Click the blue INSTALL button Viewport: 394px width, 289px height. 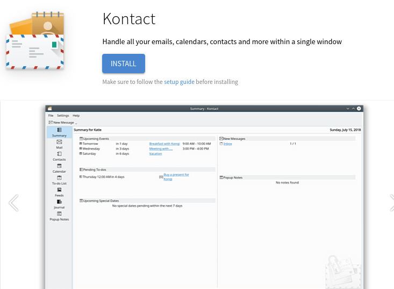124,64
